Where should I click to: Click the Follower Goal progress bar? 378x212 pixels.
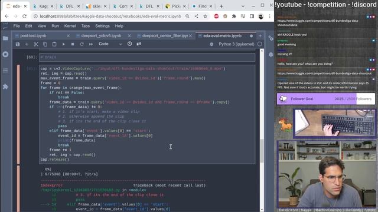(326, 99)
